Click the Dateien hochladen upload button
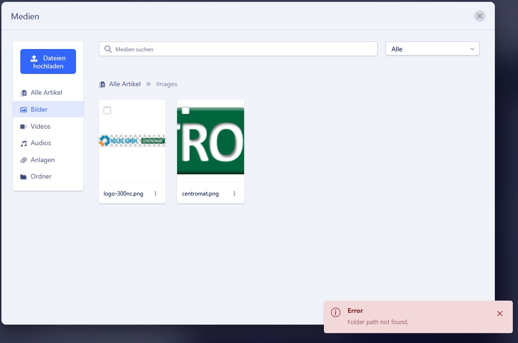The height and width of the screenshot is (343, 518). point(48,62)
